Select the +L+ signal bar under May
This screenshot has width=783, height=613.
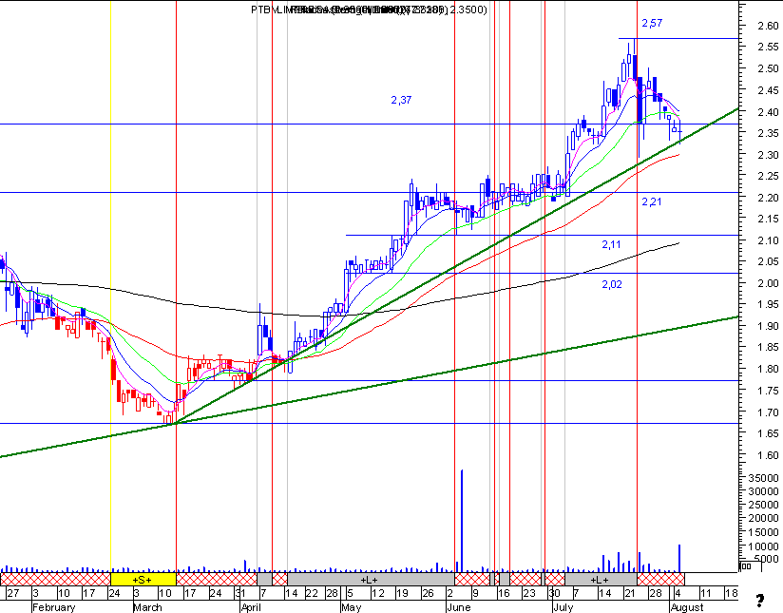370,580
